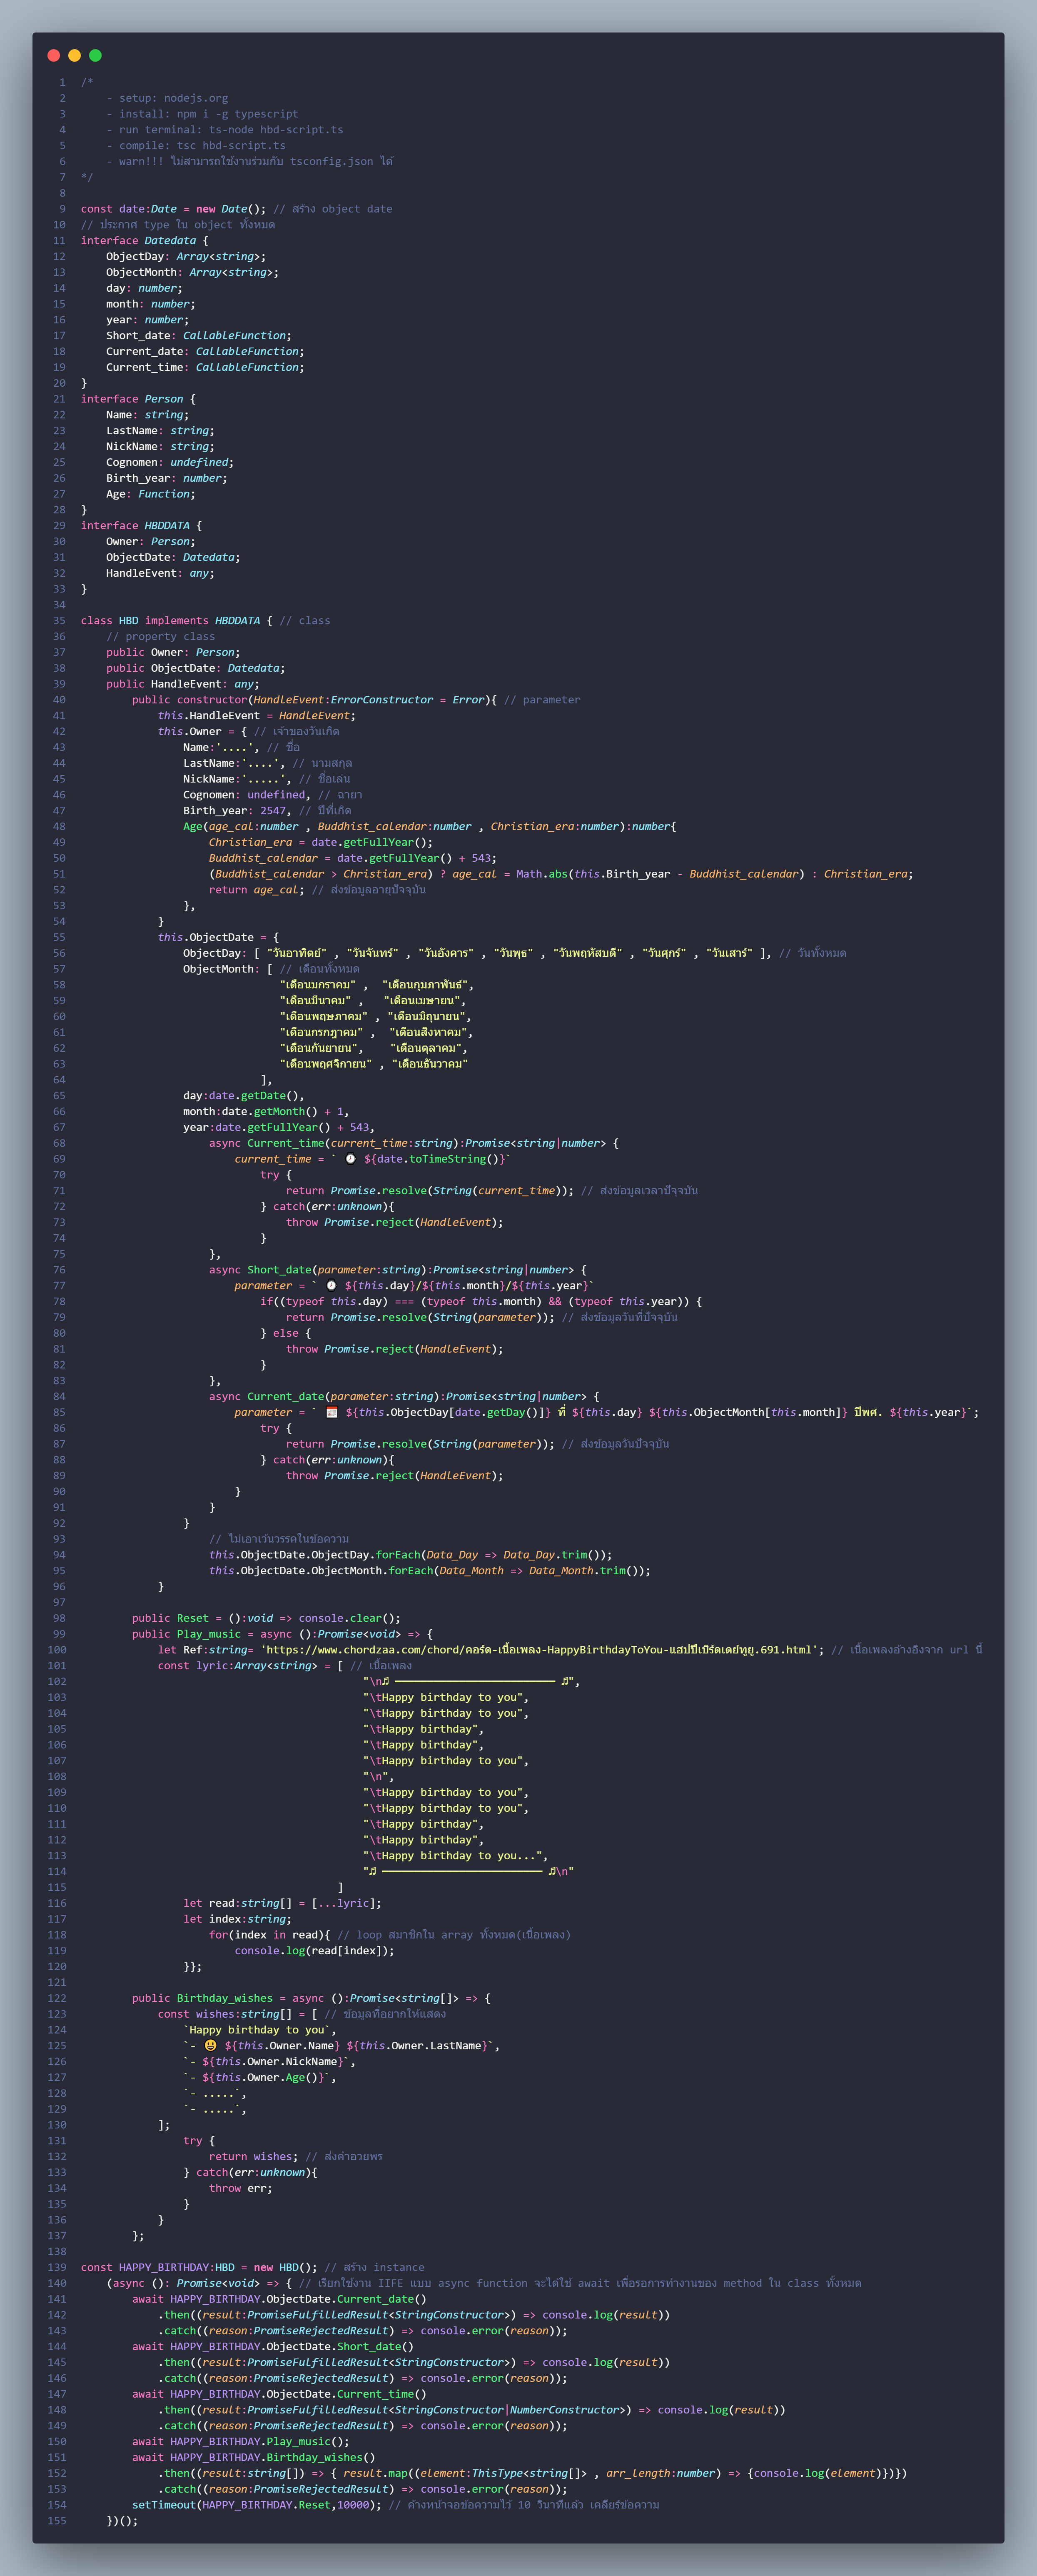Click line number 35 in the gutter
Viewport: 1037px width, 2576px height.
pos(59,620)
